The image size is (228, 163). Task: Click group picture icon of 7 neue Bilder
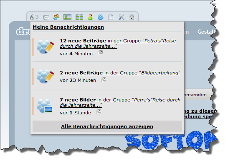pyautogui.click(x=44, y=106)
